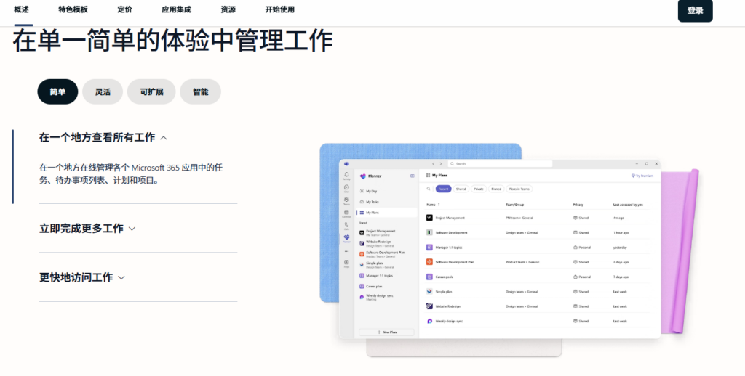Click the 立即完成更多工作 heading text
Viewport: 745px width, 376px height.
(x=81, y=228)
